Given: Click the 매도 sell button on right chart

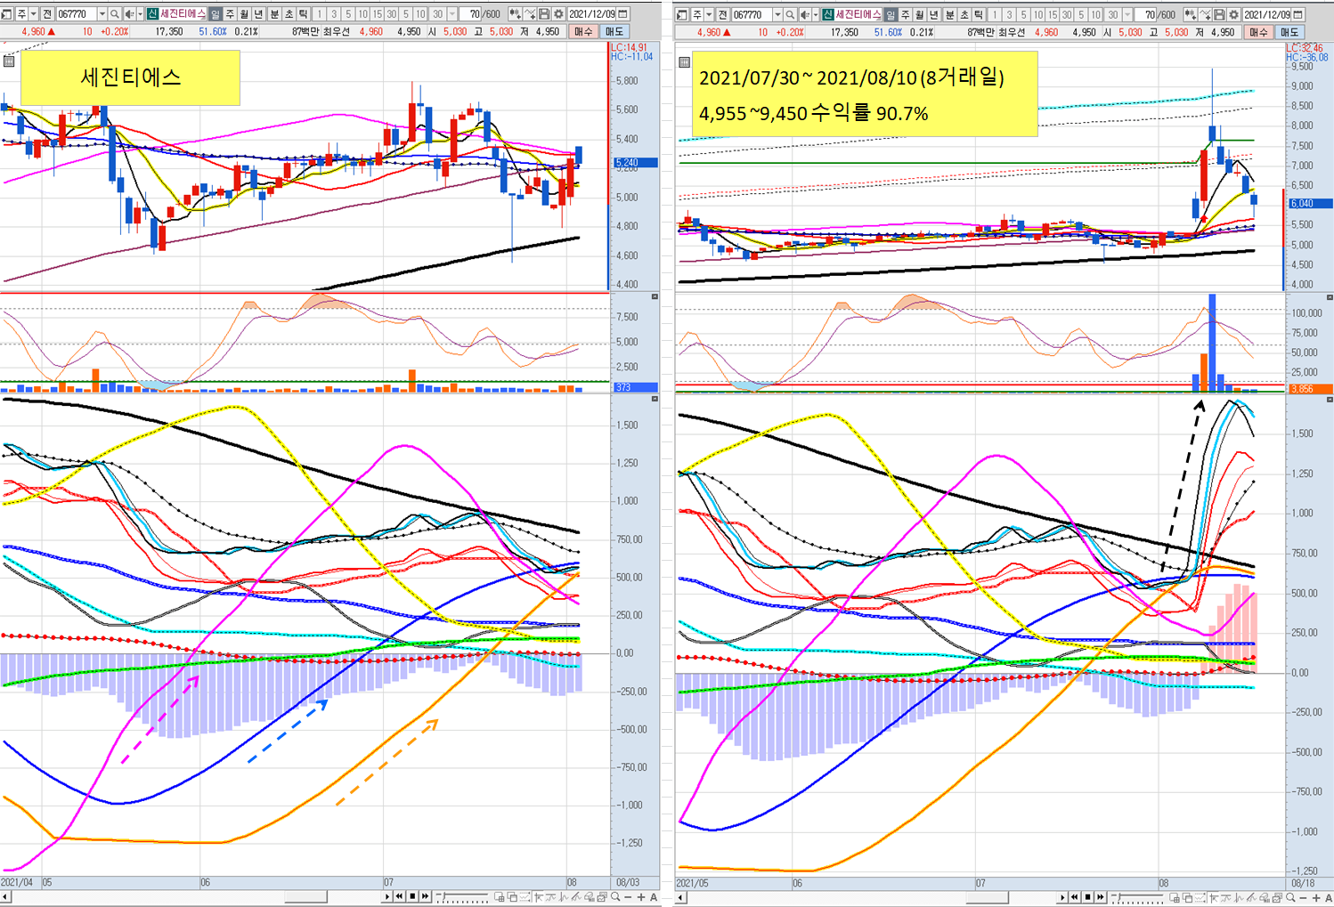Looking at the screenshot, I should (x=1289, y=32).
